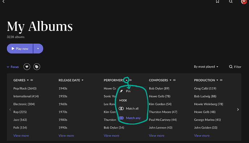Show previous focus columns with left arrow
249x143 pixels.
coord(10,110)
